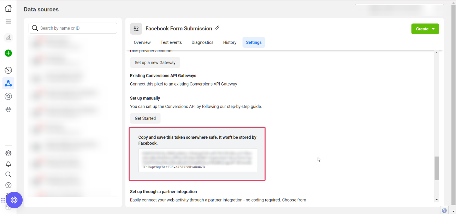456x214 pixels.
Task: Click the settings panel scrollbar thumb
Action: pyautogui.click(x=437, y=168)
